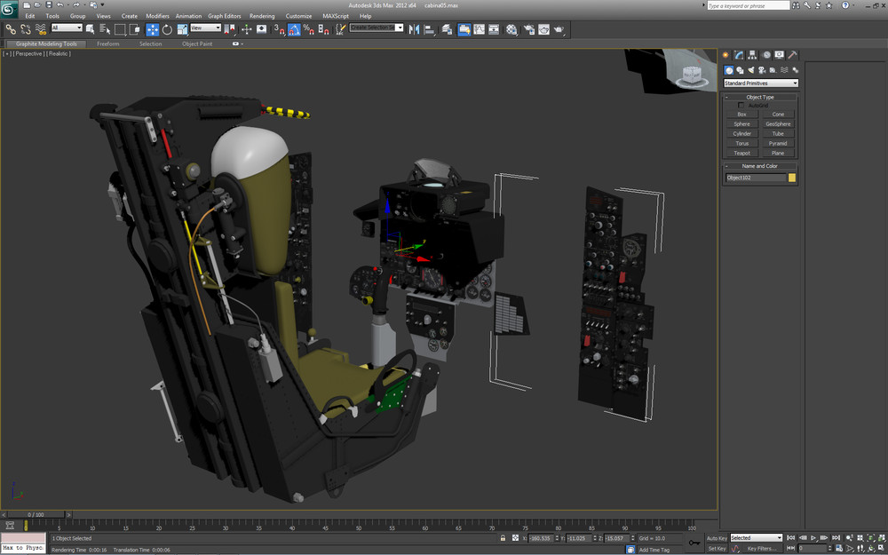Open the Standard Primitives dropdown

[x=760, y=83]
